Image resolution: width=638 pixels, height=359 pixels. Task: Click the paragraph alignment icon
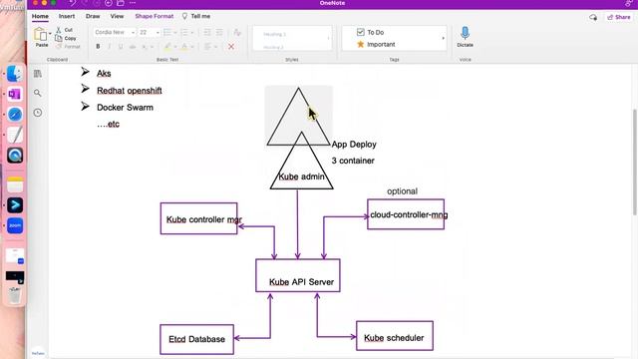208,47
